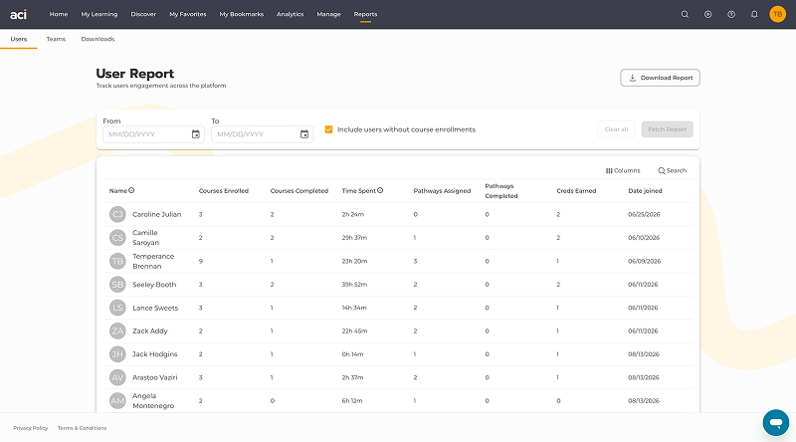Click Download Report button
The image size is (796, 442).
660,78
